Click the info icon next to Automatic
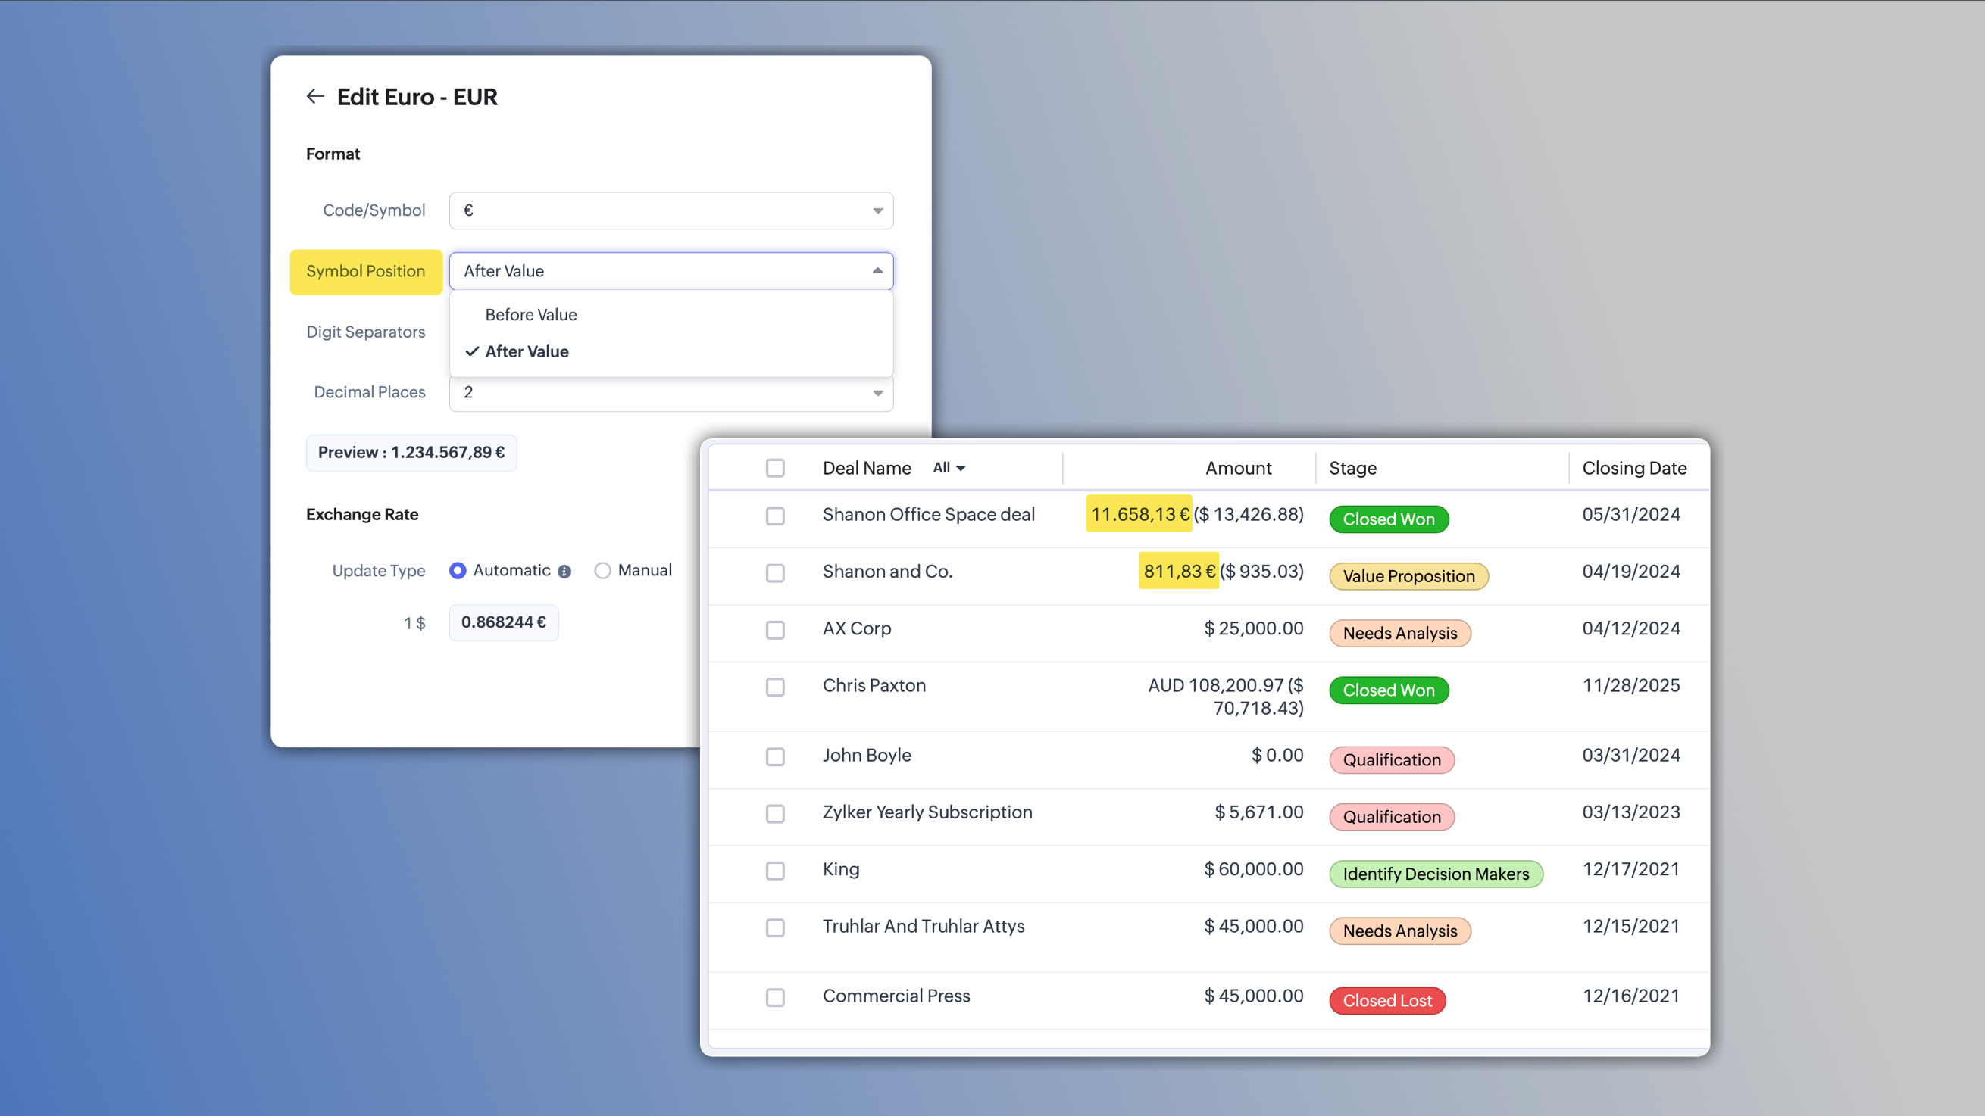1985x1116 pixels. pos(564,572)
